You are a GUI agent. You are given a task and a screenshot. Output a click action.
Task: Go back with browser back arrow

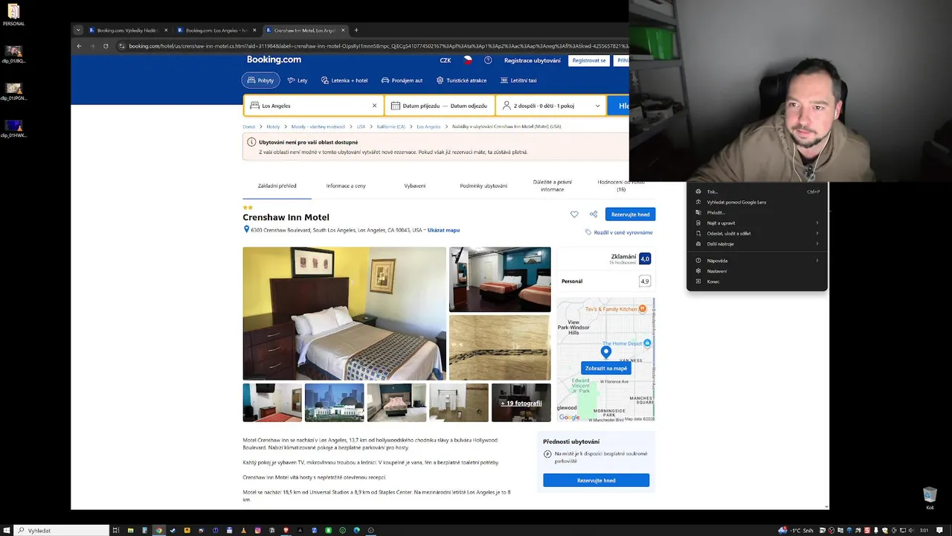tap(79, 46)
